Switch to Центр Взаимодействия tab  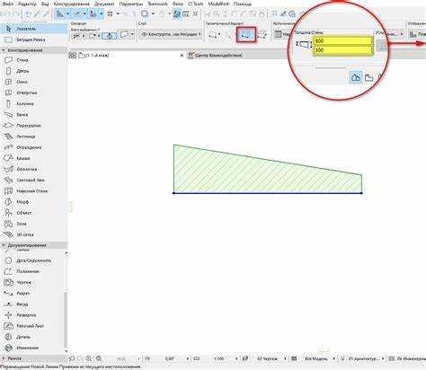tap(215, 55)
